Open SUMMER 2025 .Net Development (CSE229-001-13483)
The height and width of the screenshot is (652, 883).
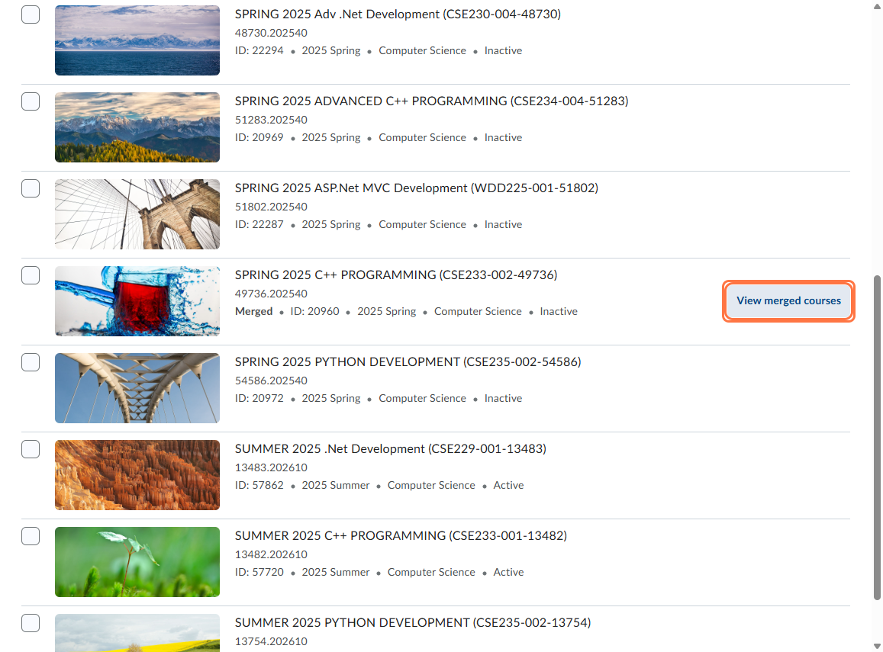(390, 449)
